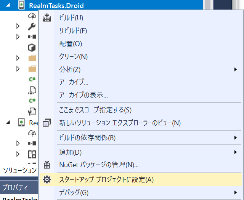Switch to the ソリューション tab
244x200 pixels.
(x=20, y=170)
